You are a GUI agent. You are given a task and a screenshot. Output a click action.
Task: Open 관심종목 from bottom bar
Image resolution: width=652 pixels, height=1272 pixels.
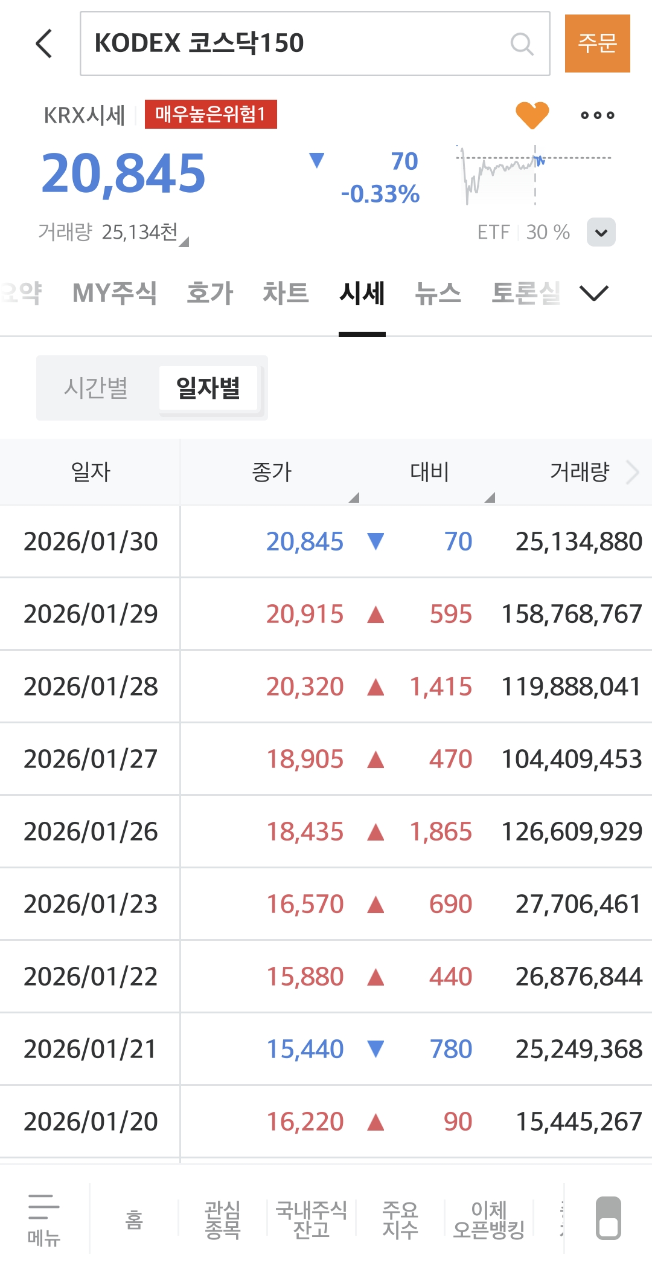click(x=222, y=1219)
